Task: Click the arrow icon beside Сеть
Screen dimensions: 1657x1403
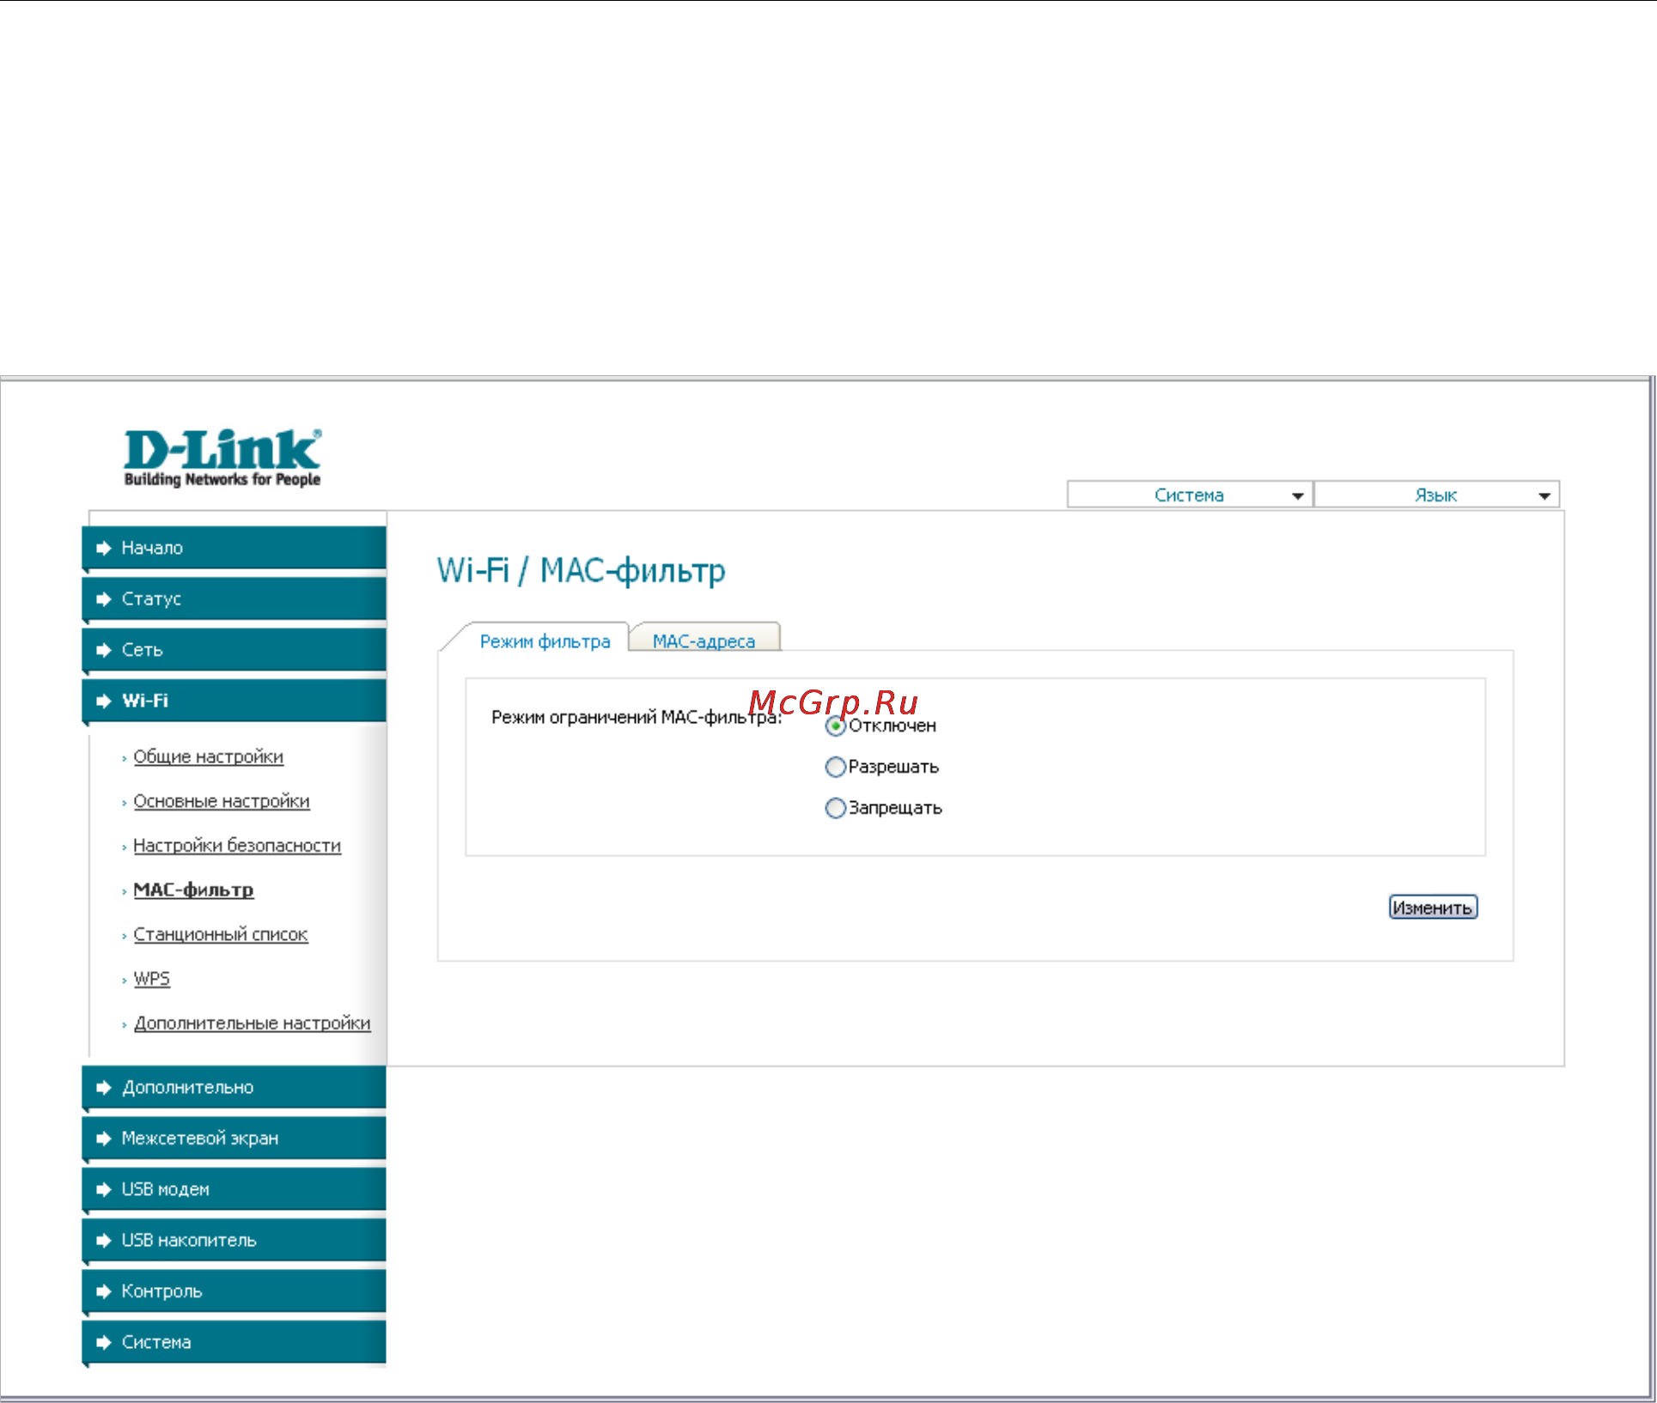Action: (x=104, y=650)
